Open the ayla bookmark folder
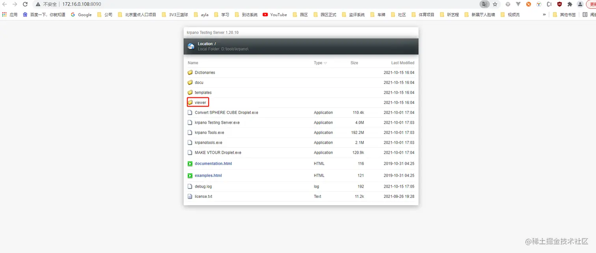596x253 pixels. point(201,15)
